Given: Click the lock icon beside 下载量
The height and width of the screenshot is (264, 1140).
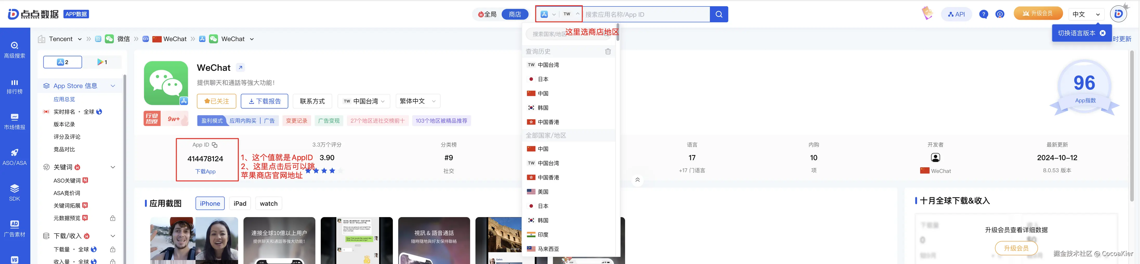Looking at the screenshot, I should [113, 249].
